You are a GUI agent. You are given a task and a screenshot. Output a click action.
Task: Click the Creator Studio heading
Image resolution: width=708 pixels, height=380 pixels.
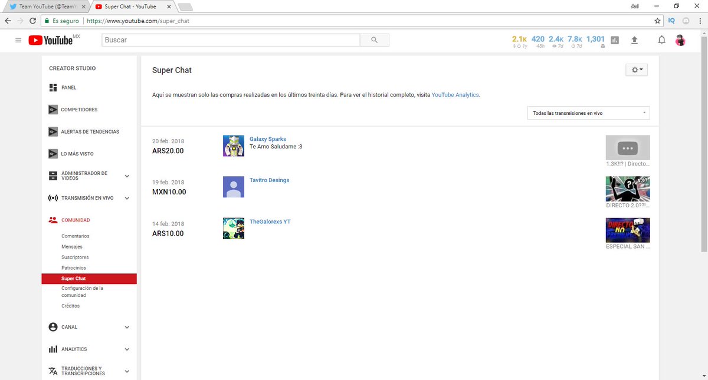(73, 68)
